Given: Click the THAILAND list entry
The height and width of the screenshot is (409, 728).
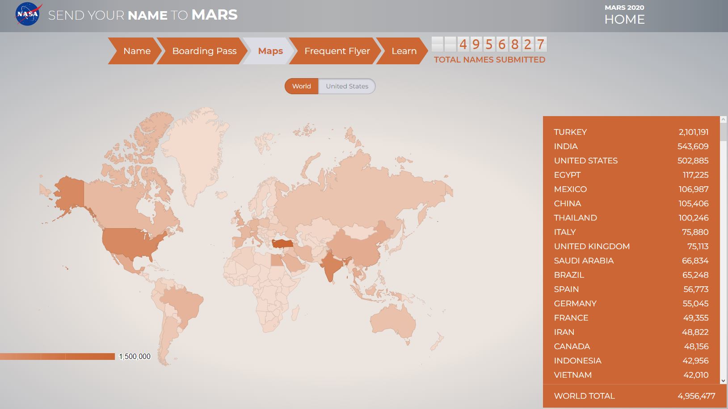Looking at the screenshot, I should 631,218.
